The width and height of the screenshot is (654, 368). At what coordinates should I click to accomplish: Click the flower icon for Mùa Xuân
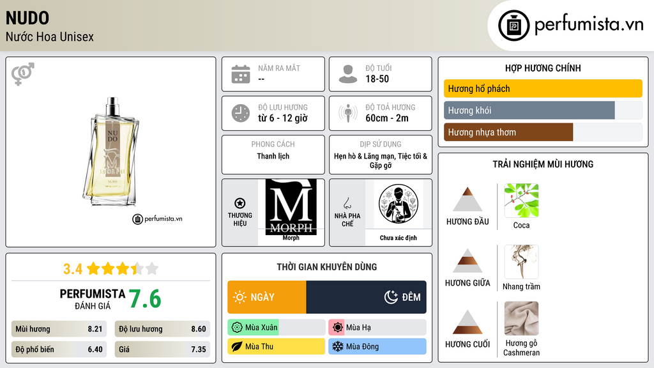237,328
